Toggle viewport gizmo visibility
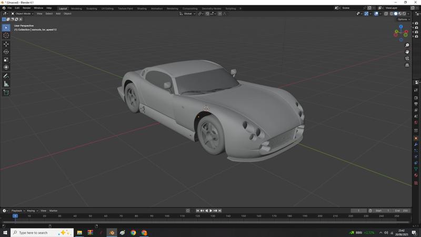This screenshot has height=237, width=421. 366,14
